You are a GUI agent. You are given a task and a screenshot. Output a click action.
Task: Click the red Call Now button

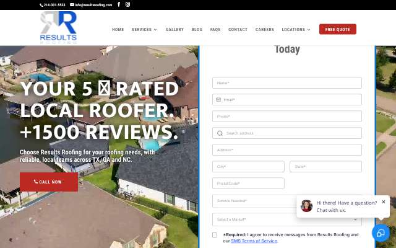tap(49, 182)
